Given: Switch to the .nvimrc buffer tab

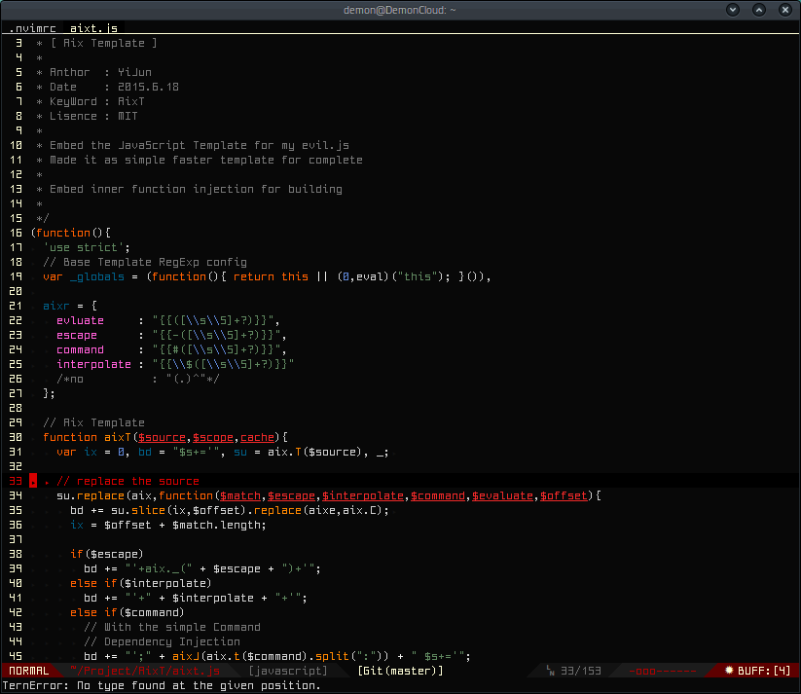Looking at the screenshot, I should coord(33,28).
